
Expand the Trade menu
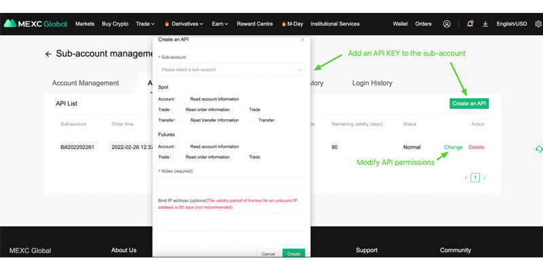(145, 24)
